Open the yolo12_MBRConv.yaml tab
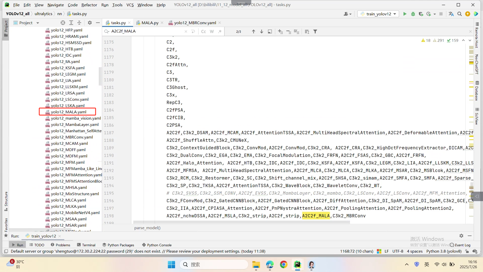Screen dimensions: 483x272 [195, 23]
